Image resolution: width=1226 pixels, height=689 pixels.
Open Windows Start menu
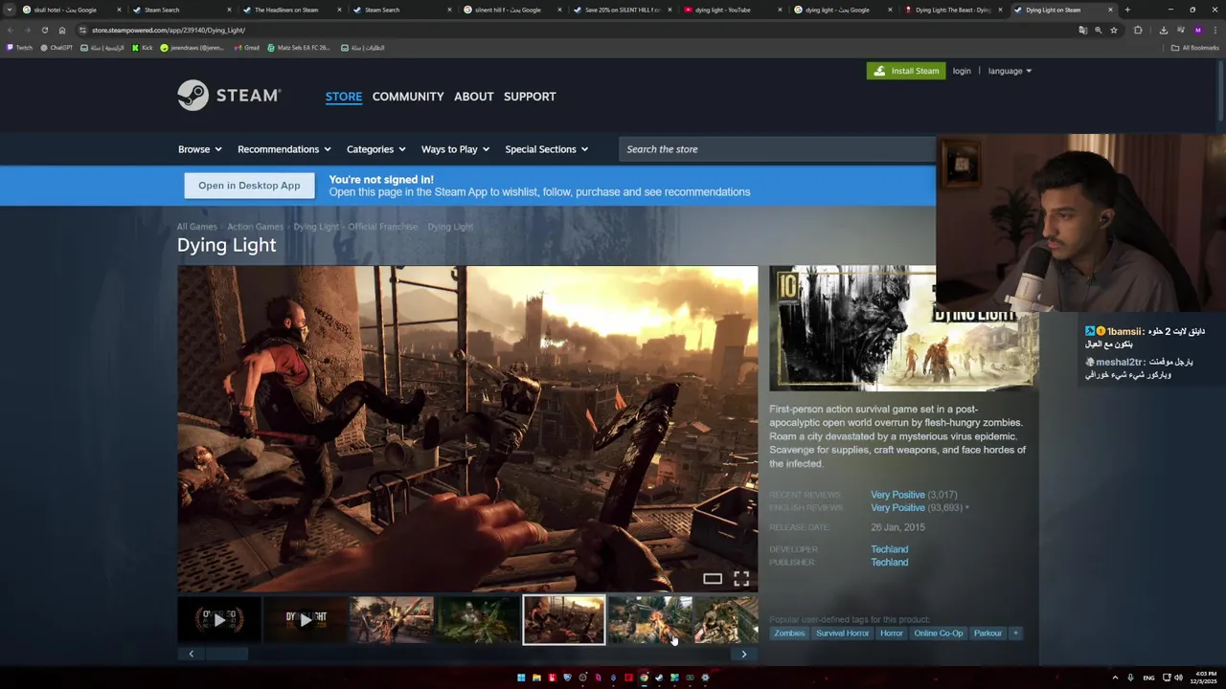pos(521,678)
